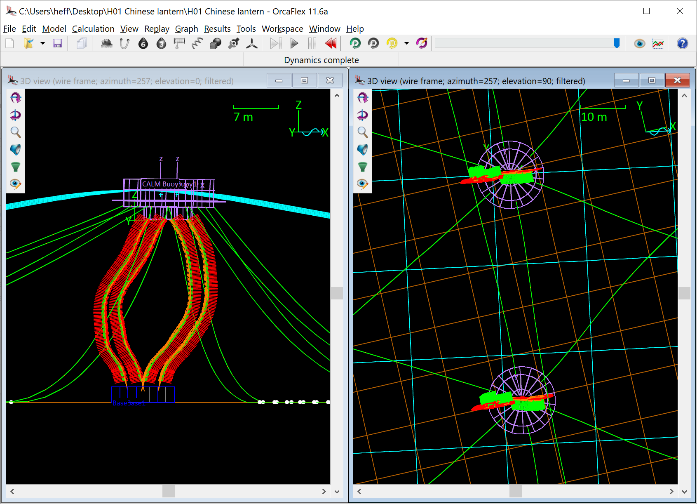Open the results graph icon in toolbar
697x504 pixels.
[658, 43]
